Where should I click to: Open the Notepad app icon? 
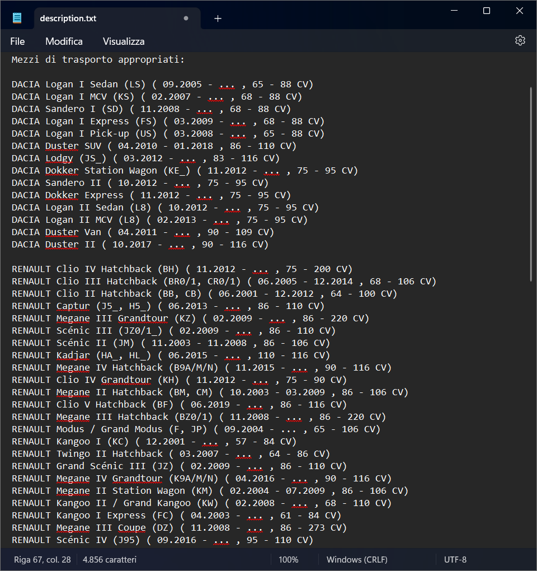pyautogui.click(x=17, y=18)
